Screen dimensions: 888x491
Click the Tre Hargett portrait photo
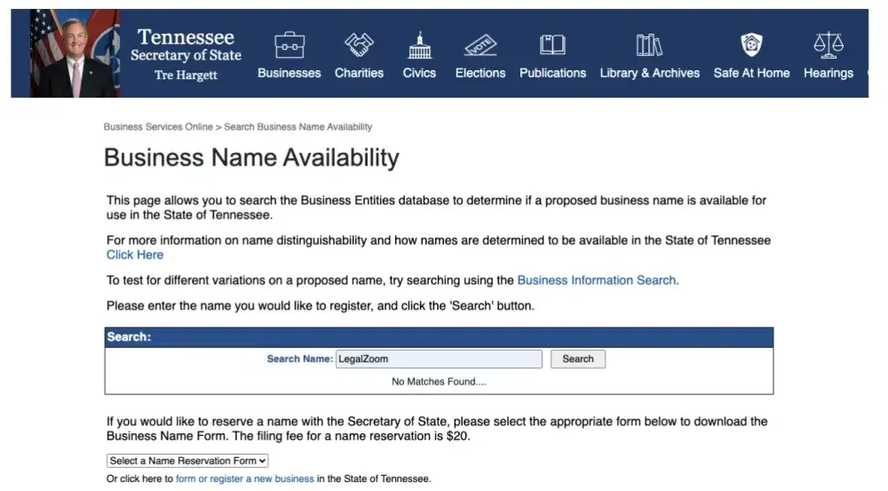tap(75, 53)
